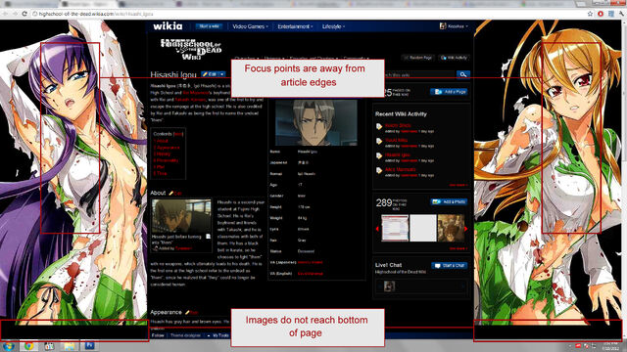Open the Windows Start button
Viewport: 627px width, 352px height.
tap(8, 345)
